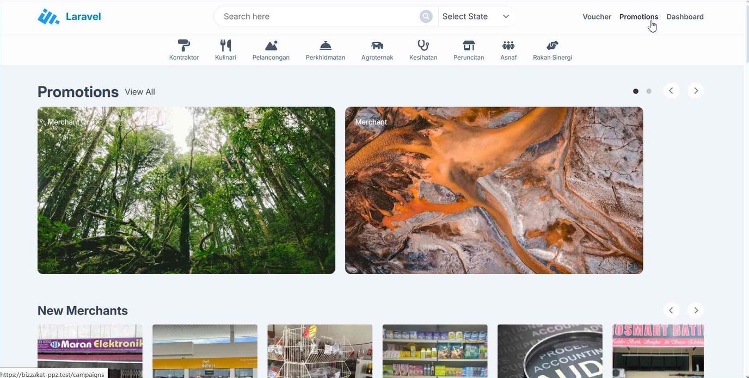Select the first carousel pagination dot
749x378 pixels.
[x=635, y=91]
